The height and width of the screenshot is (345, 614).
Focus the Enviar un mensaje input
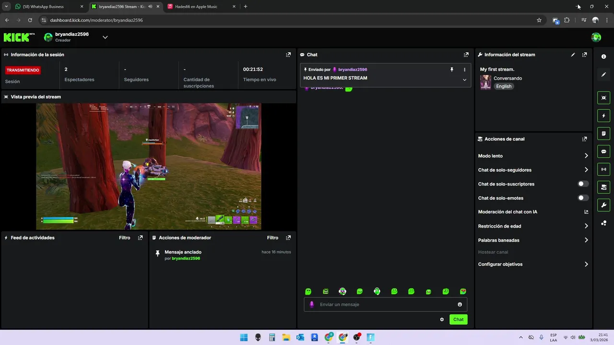tap(385, 304)
